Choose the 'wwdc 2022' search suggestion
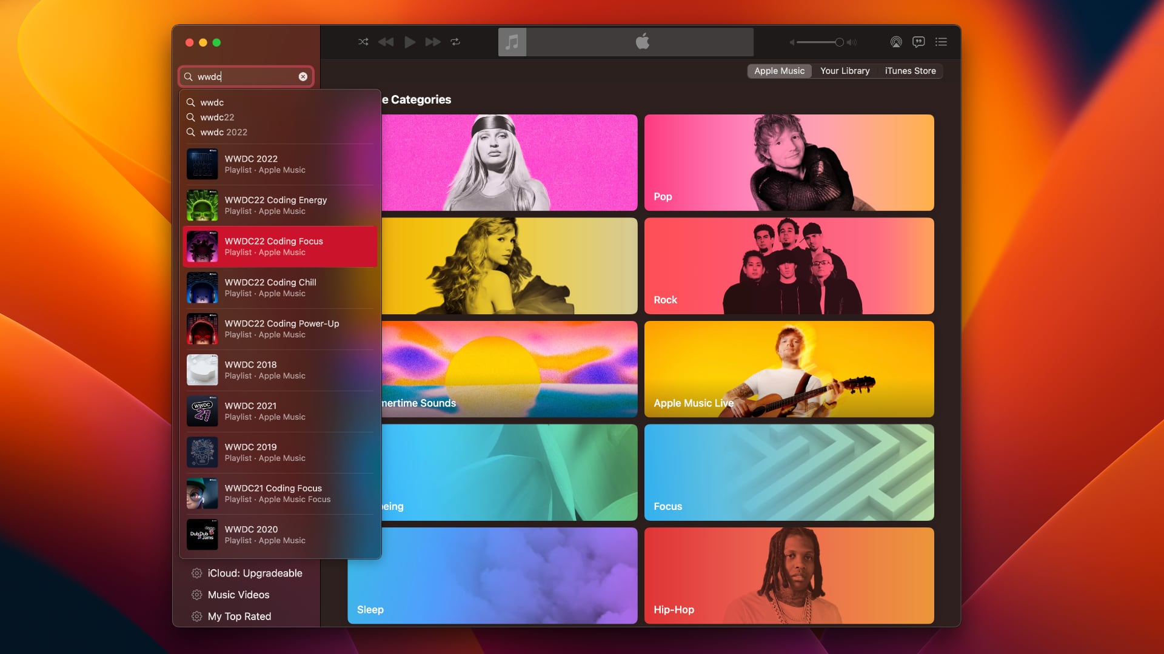Image resolution: width=1164 pixels, height=654 pixels. (279, 132)
